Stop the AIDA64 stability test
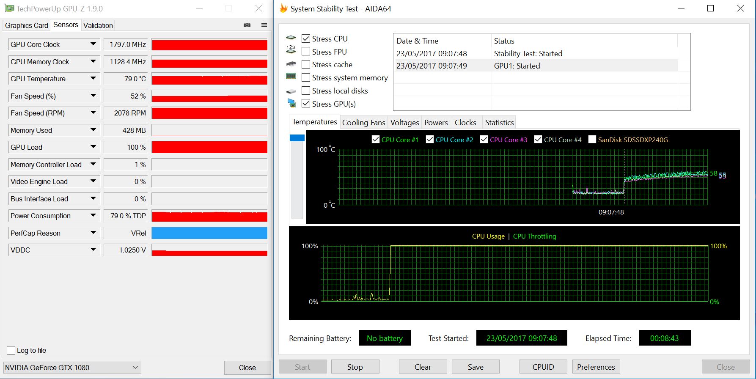 [355, 367]
